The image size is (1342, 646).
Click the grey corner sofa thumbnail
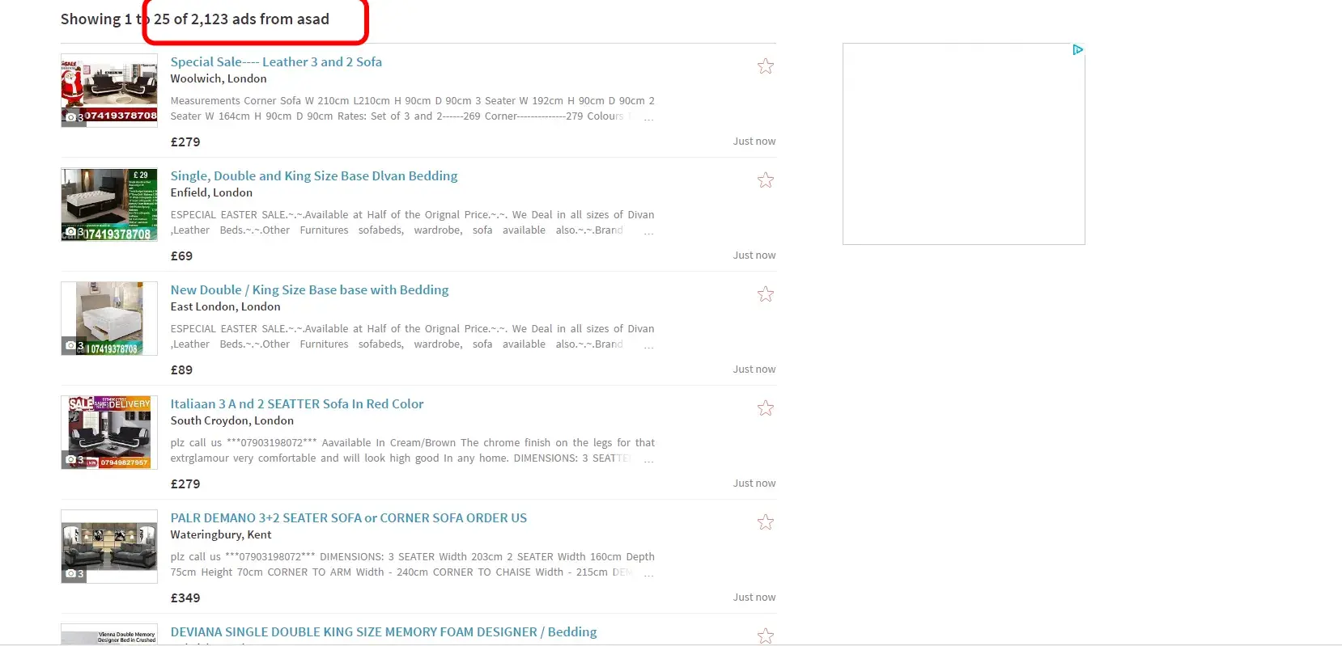[x=109, y=547]
